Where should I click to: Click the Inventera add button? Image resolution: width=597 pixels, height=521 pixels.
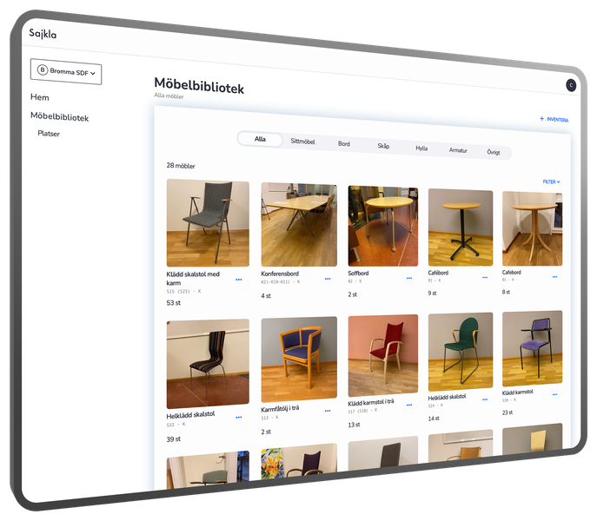pos(554,119)
